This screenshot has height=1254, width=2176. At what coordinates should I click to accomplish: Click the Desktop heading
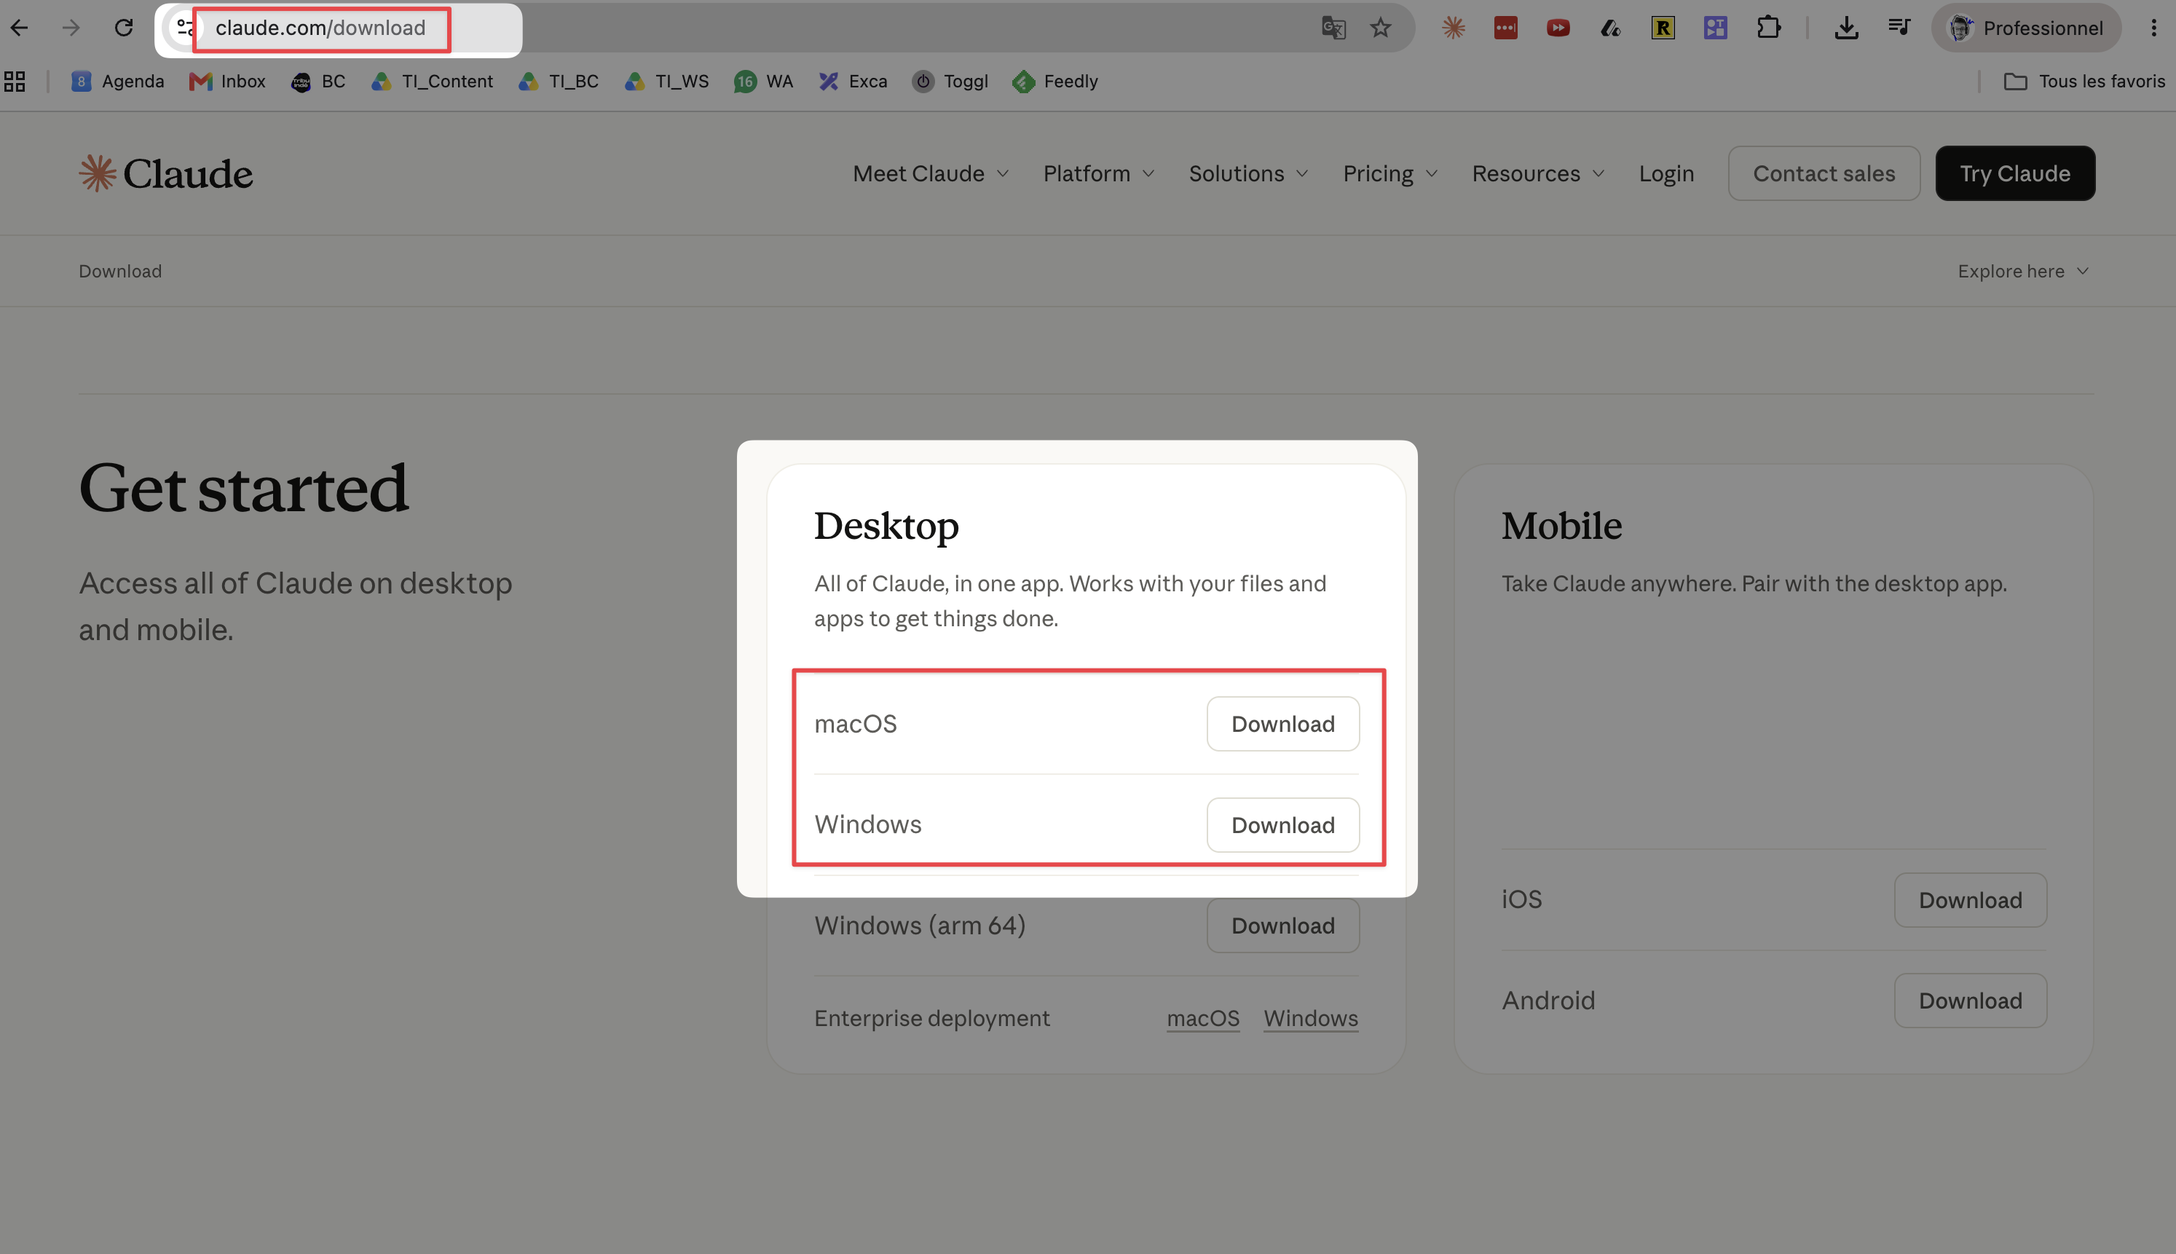point(886,527)
